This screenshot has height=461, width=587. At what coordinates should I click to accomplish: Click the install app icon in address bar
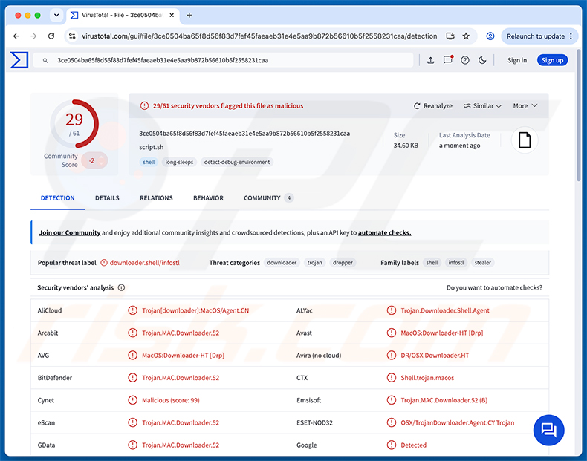pyautogui.click(x=450, y=36)
